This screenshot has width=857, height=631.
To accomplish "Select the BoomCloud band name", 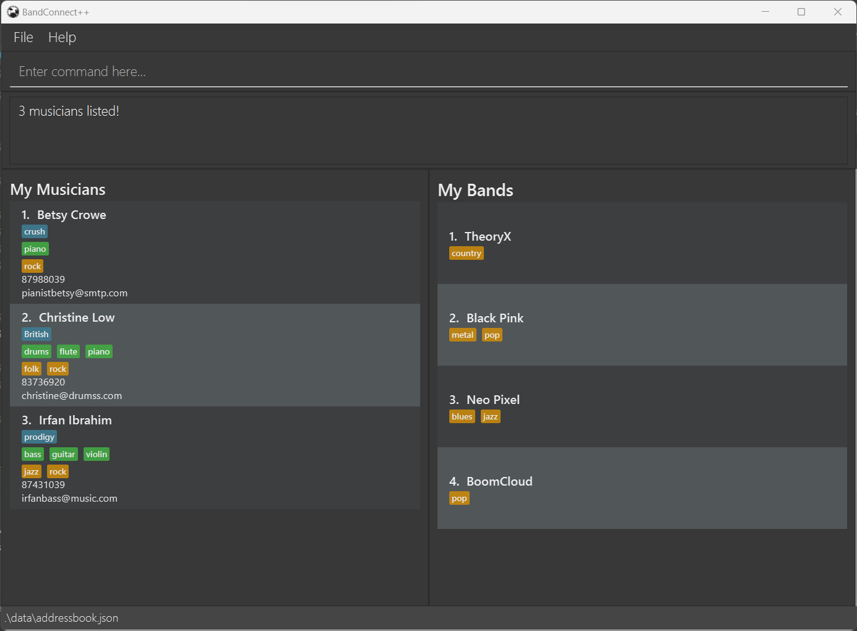I will pyautogui.click(x=499, y=481).
